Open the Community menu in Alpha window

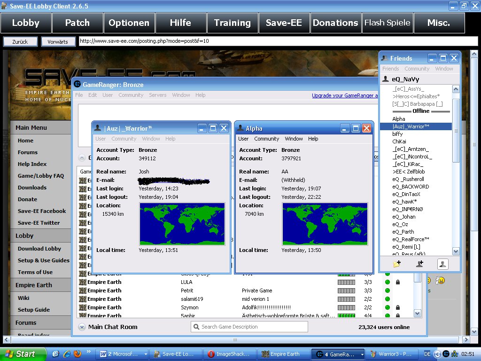coord(266,139)
